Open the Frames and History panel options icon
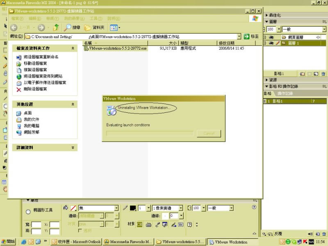Image resolution: width=328 pixels, height=246 pixels. pos(324,86)
